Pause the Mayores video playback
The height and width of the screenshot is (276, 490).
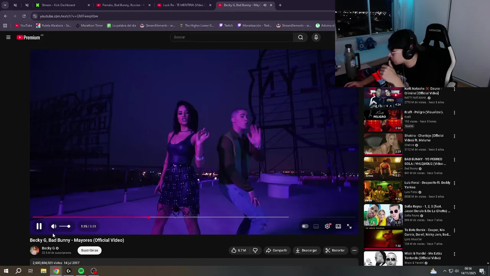point(39,226)
